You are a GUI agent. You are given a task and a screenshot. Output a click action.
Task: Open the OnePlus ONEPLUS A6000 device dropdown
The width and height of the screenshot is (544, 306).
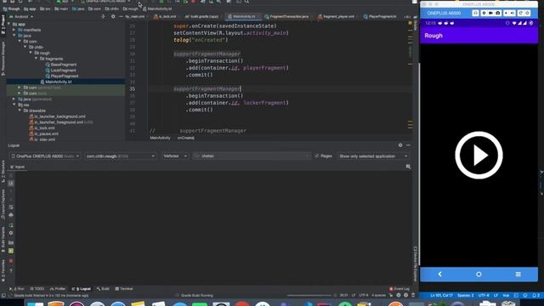point(45,156)
